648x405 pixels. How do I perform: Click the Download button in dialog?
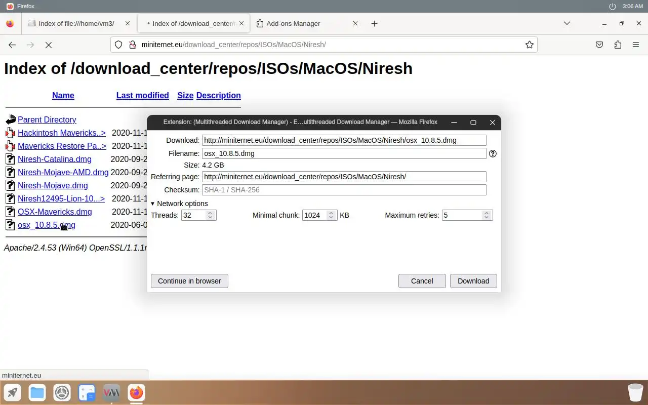tap(473, 281)
